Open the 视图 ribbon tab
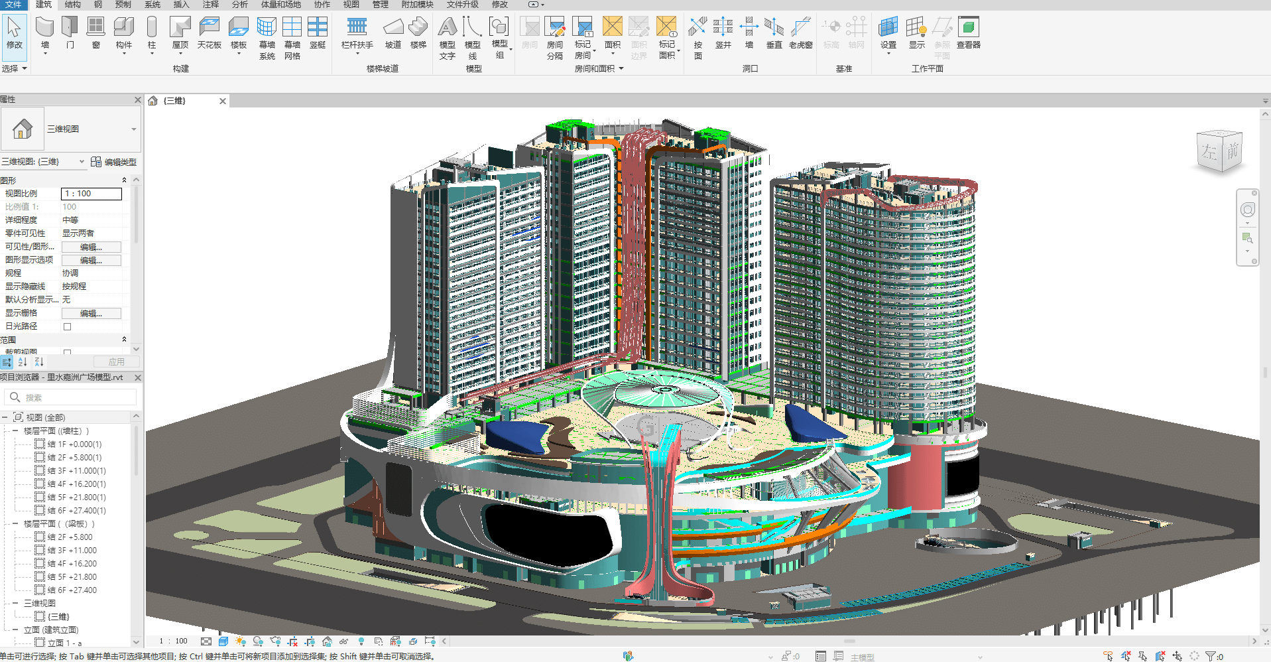1271x662 pixels. point(351,5)
